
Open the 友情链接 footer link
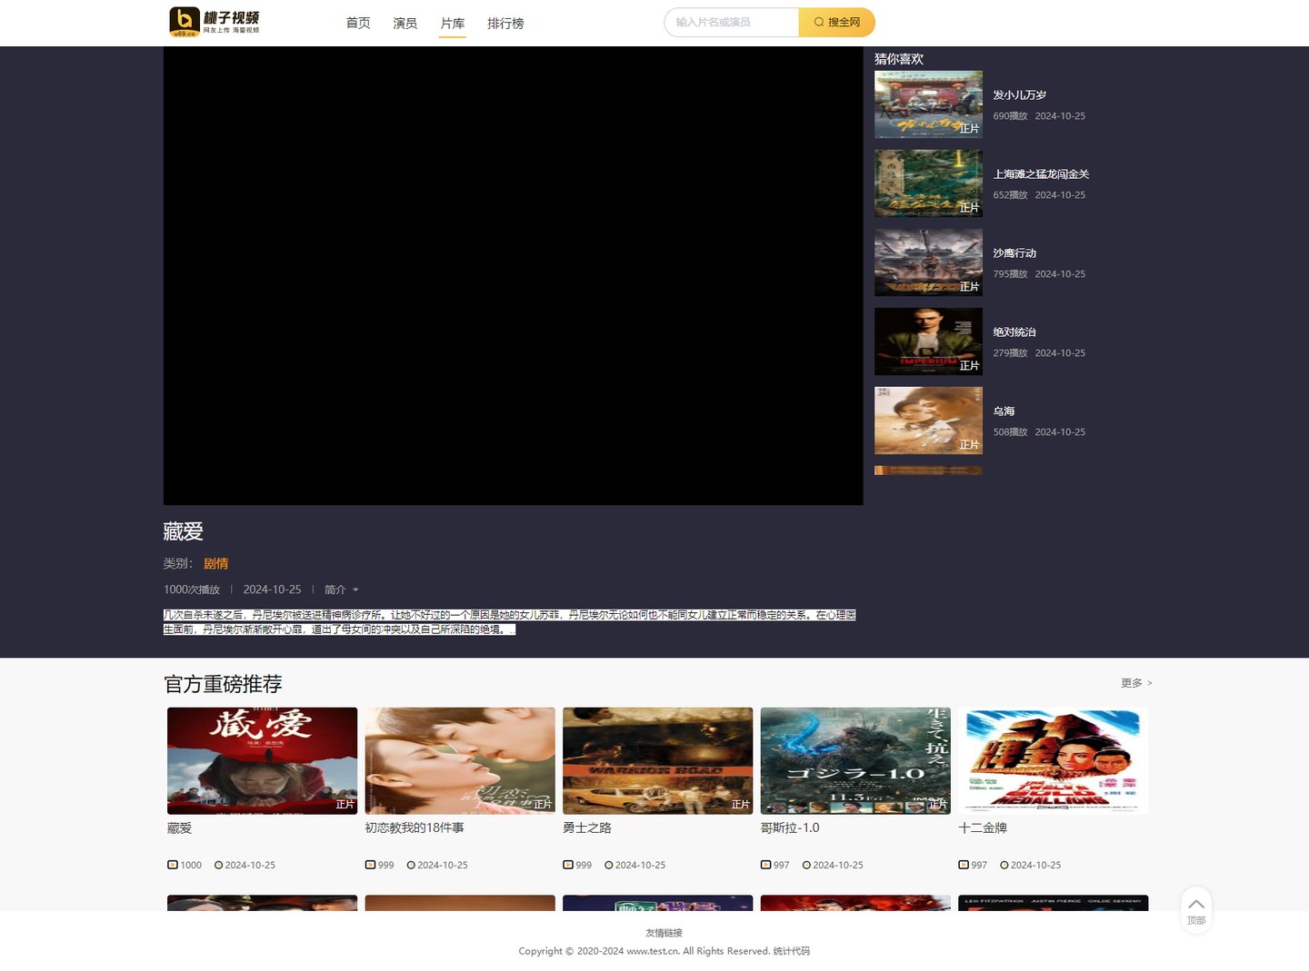click(664, 933)
